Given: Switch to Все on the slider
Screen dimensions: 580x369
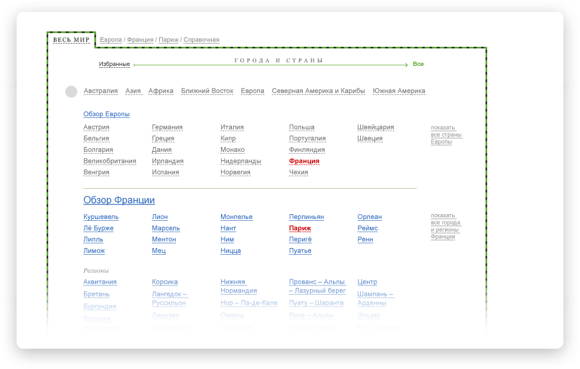Looking at the screenshot, I should pyautogui.click(x=418, y=64).
